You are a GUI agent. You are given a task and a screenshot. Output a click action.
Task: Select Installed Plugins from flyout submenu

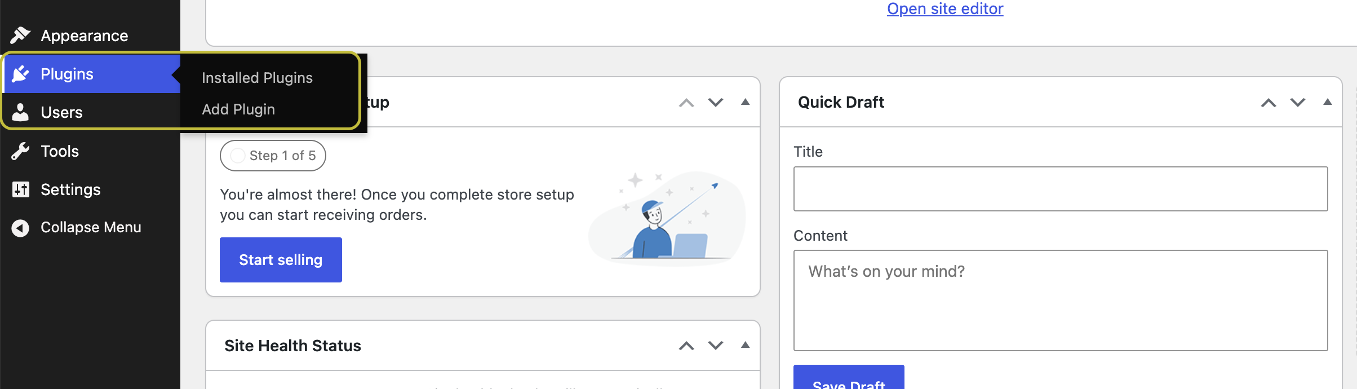(x=257, y=78)
